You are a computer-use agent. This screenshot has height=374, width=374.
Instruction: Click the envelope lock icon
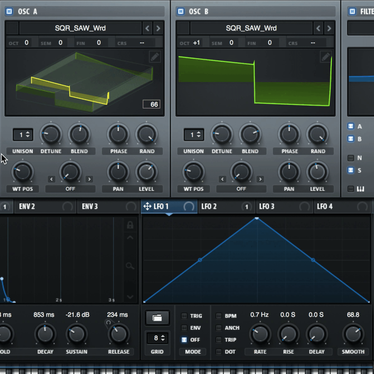pos(130,225)
